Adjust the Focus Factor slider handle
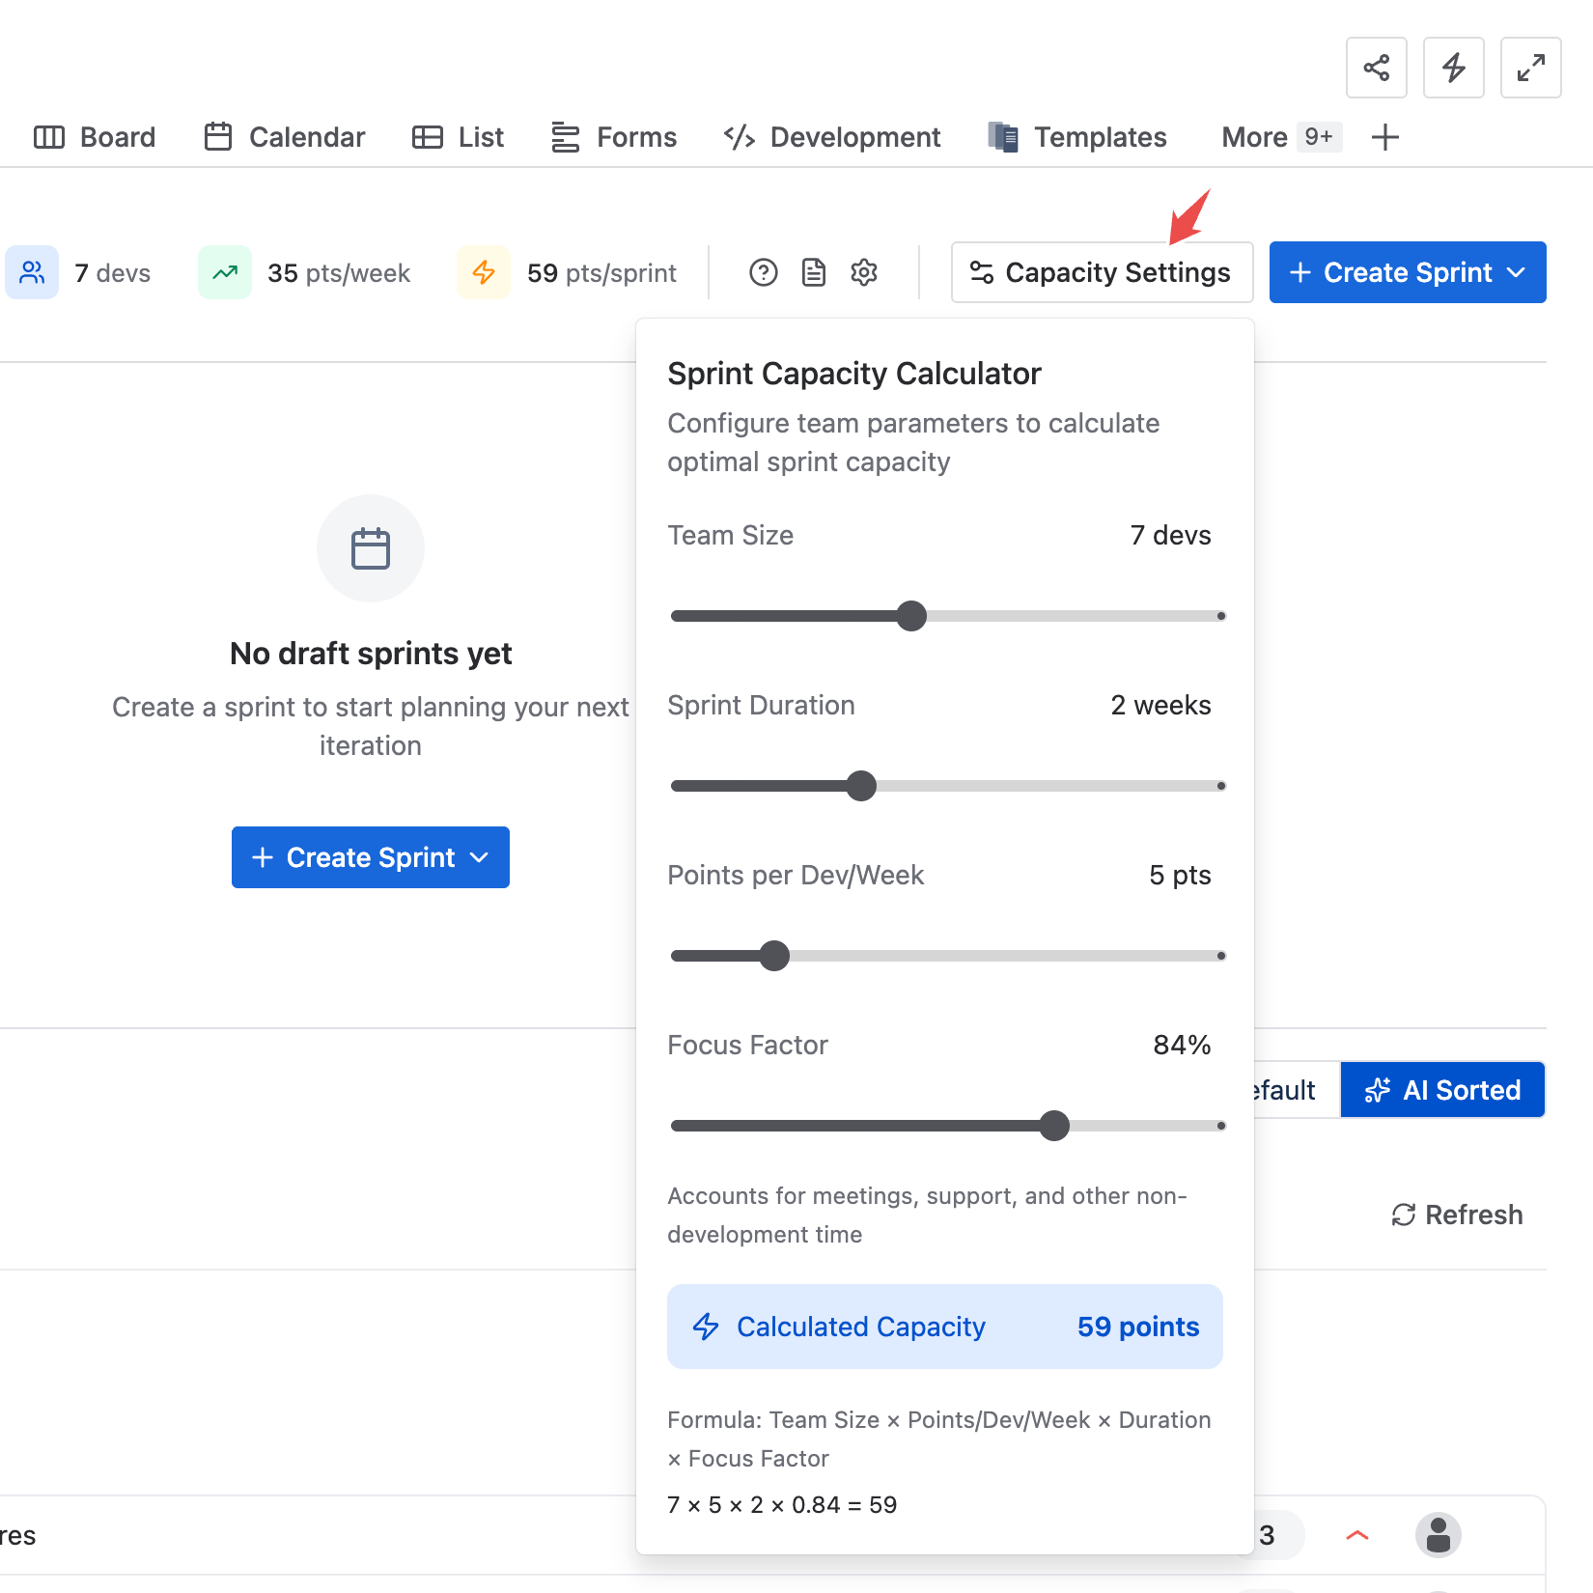 (1054, 1126)
